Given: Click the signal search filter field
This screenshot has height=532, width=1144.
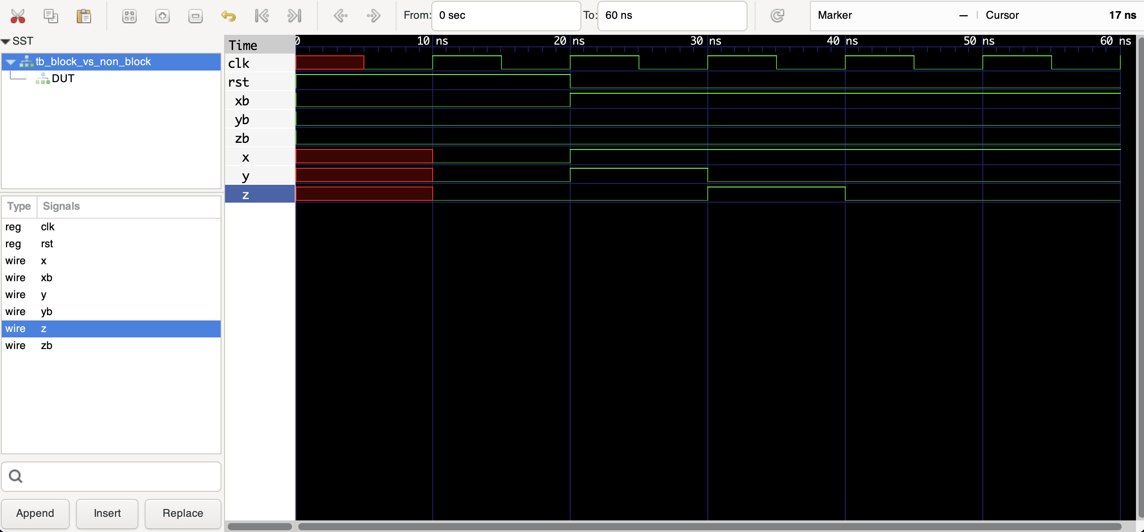Looking at the screenshot, I should [x=111, y=476].
